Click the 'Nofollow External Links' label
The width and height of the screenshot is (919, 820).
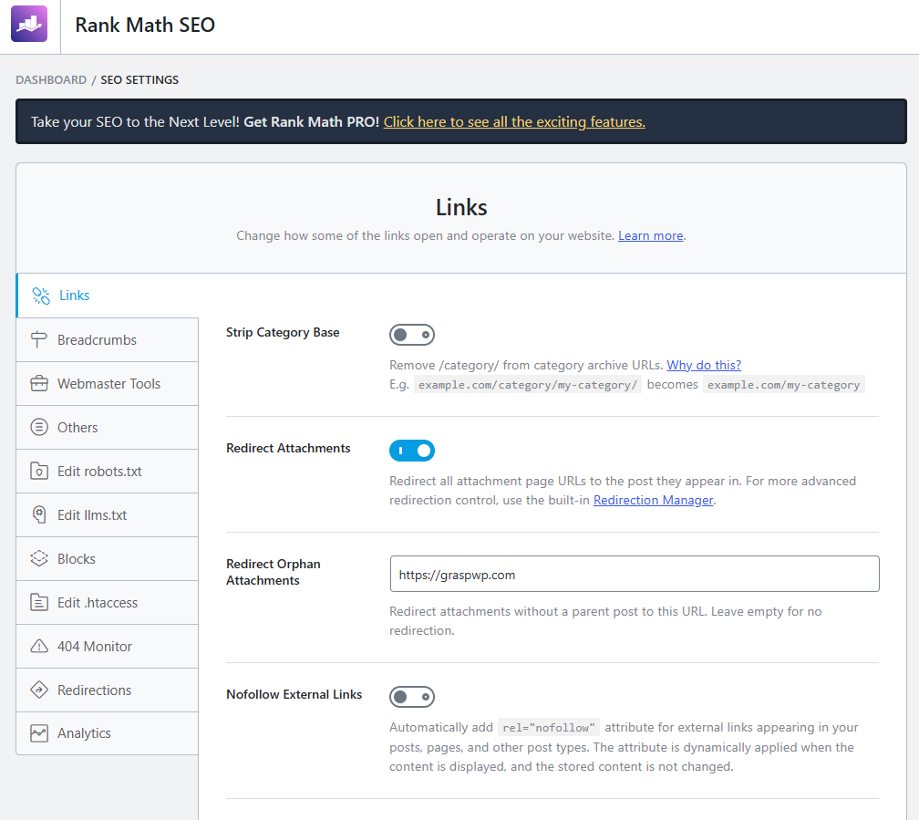[294, 694]
